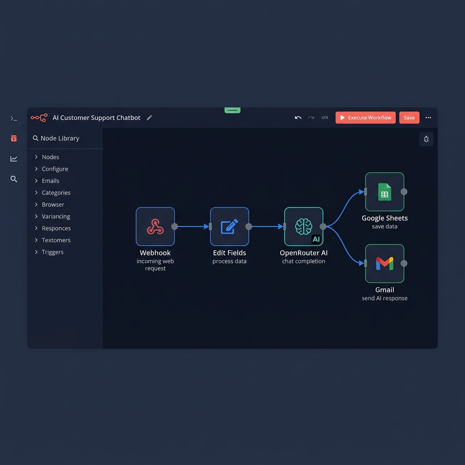Click the n8n workflow logo
The image size is (465, 465).
pyautogui.click(x=39, y=118)
